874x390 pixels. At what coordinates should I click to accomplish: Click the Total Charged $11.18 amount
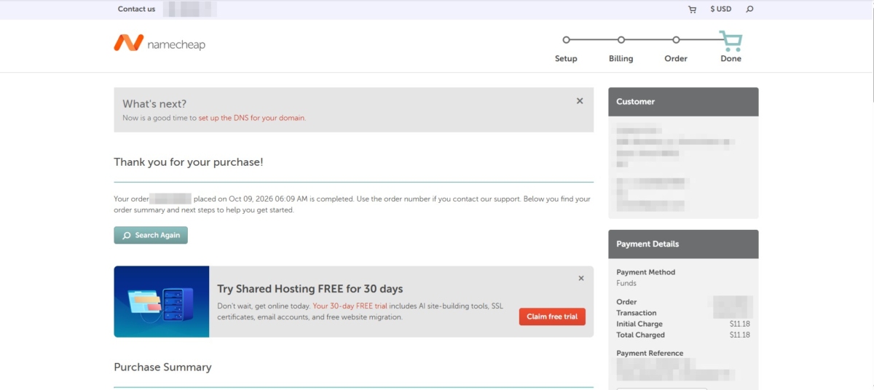pos(739,335)
